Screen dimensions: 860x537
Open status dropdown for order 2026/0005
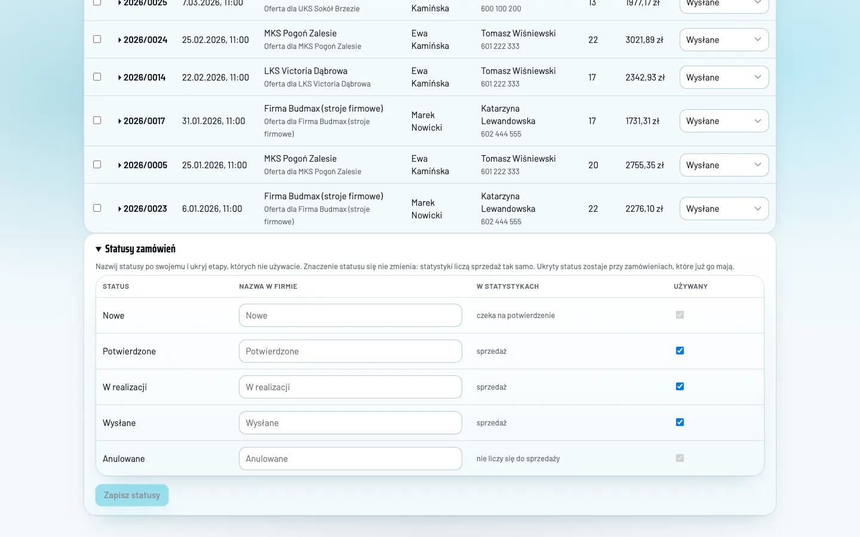click(x=724, y=165)
